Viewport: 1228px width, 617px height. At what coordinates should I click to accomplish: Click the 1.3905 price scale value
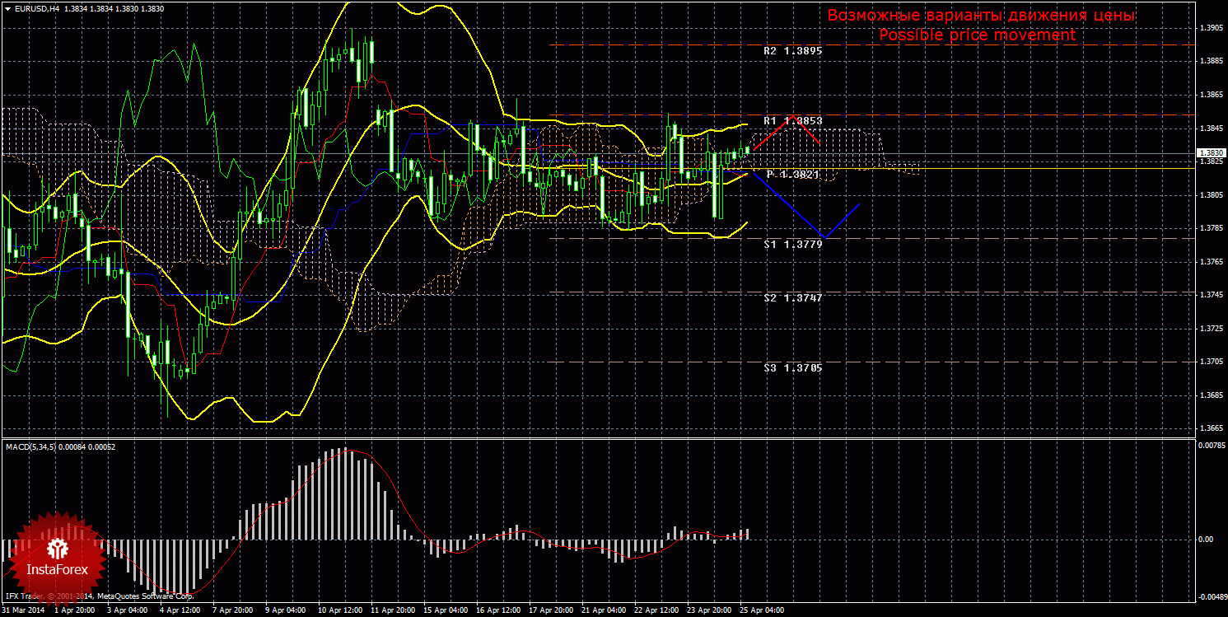(1211, 28)
